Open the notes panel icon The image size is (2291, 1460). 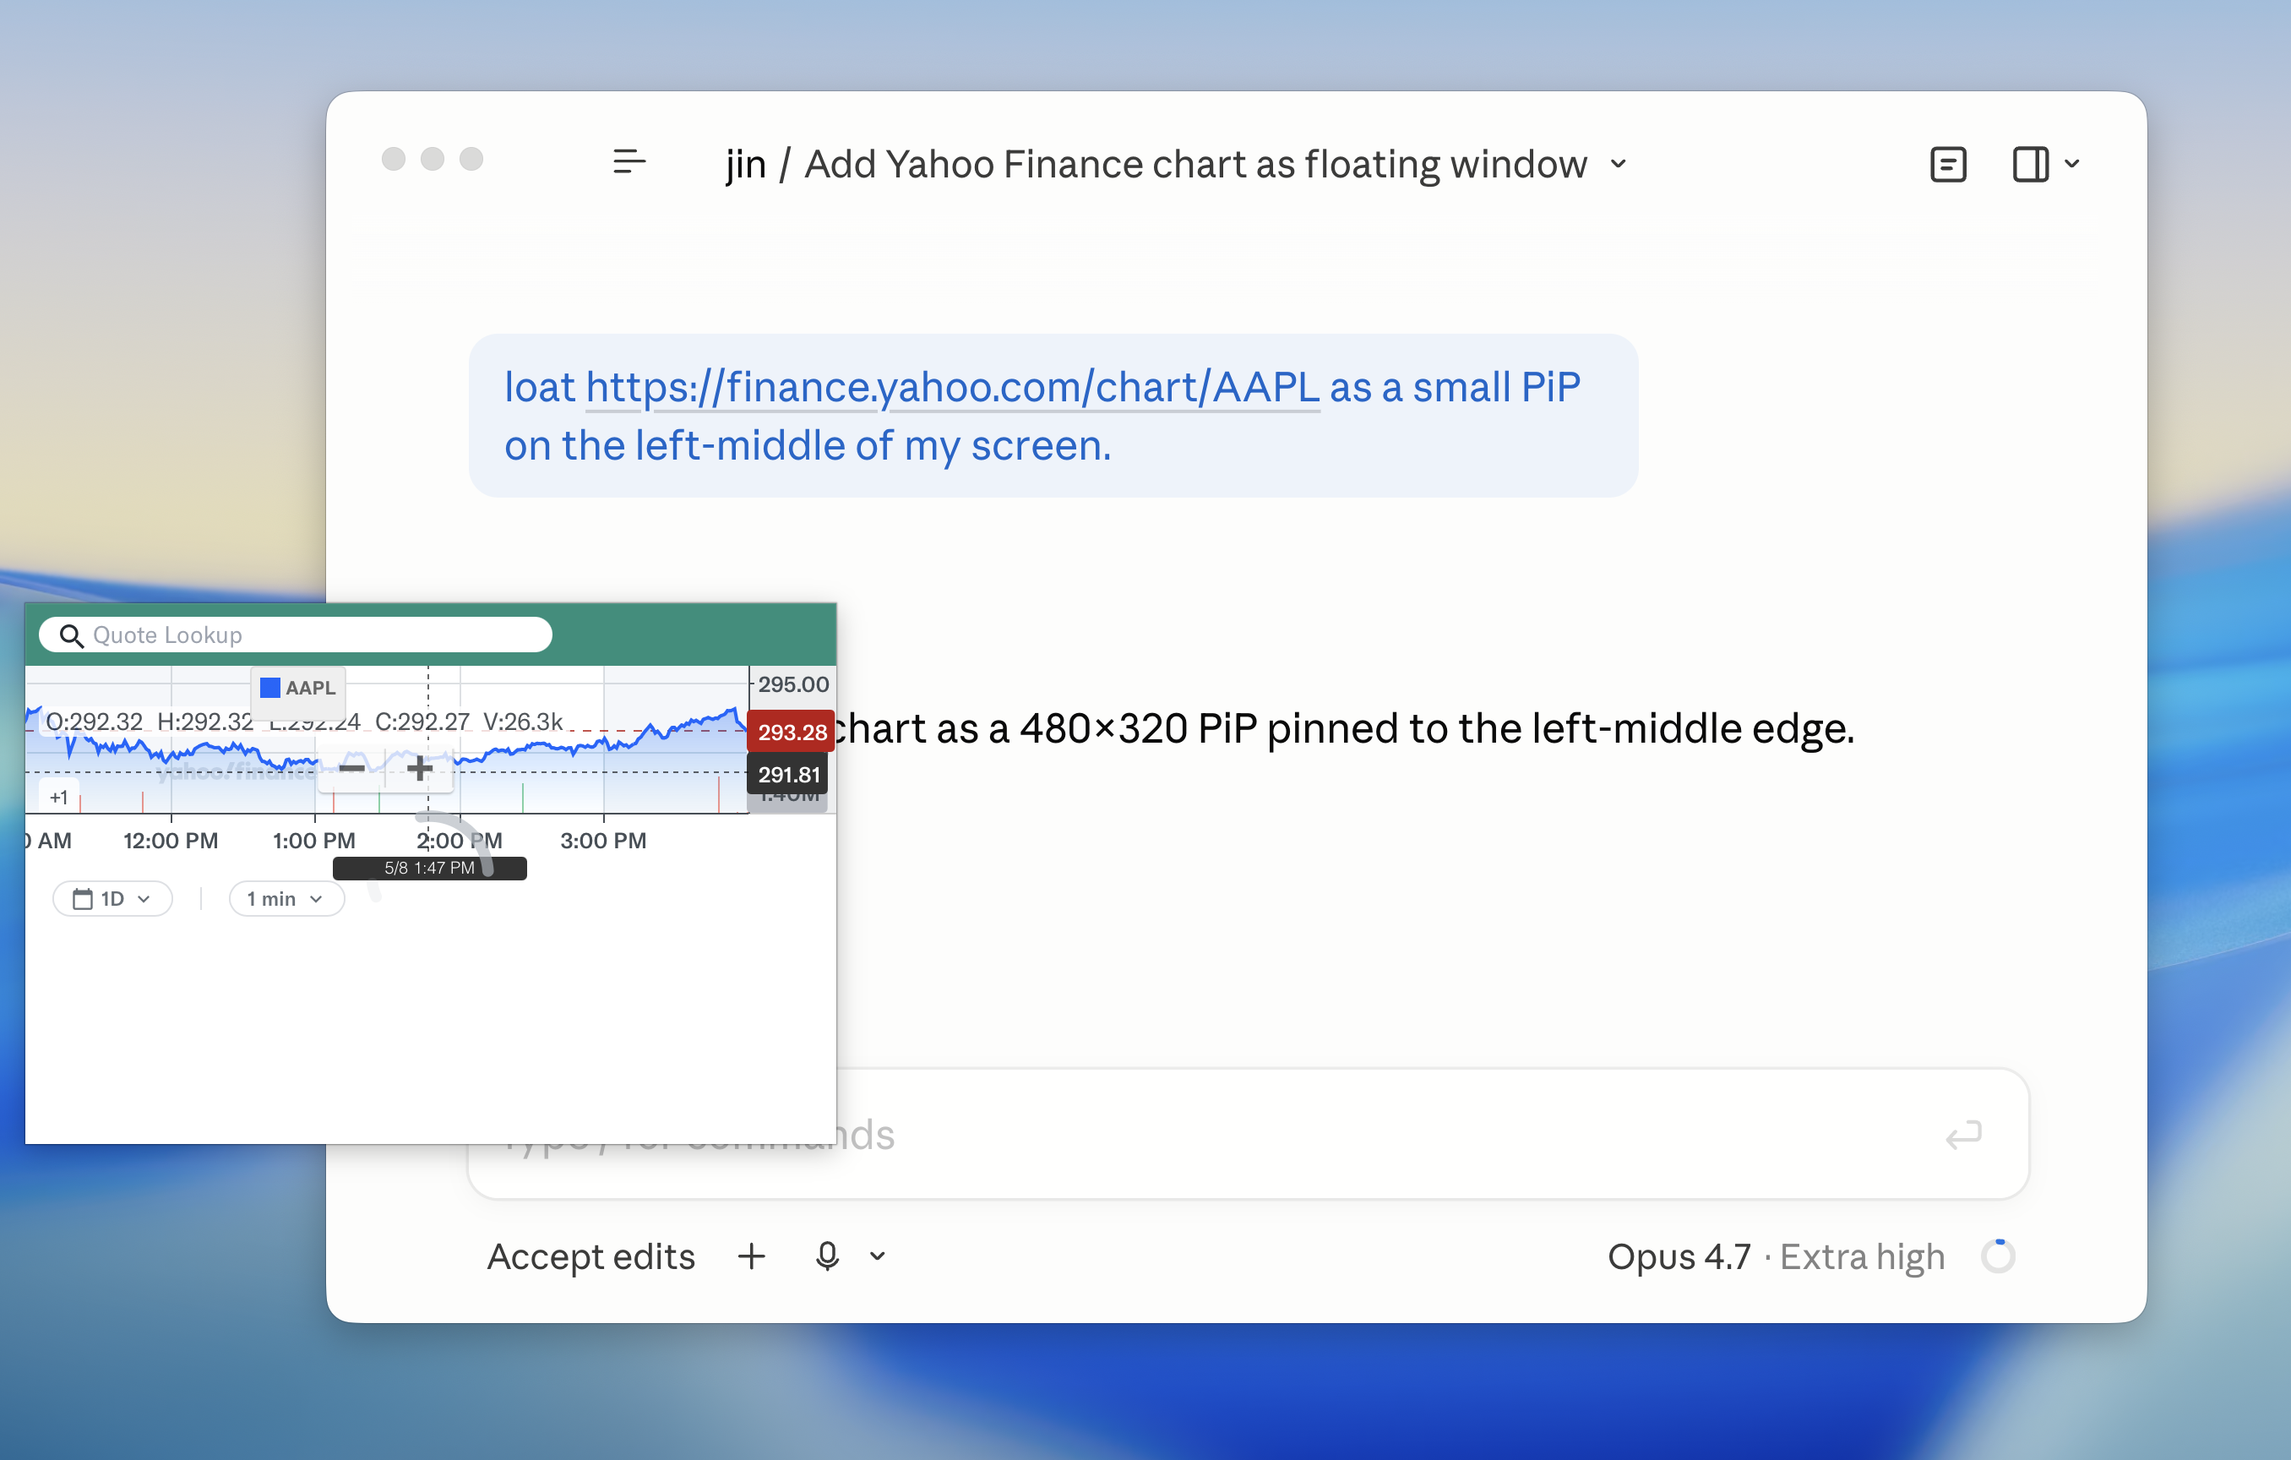[x=1947, y=164]
